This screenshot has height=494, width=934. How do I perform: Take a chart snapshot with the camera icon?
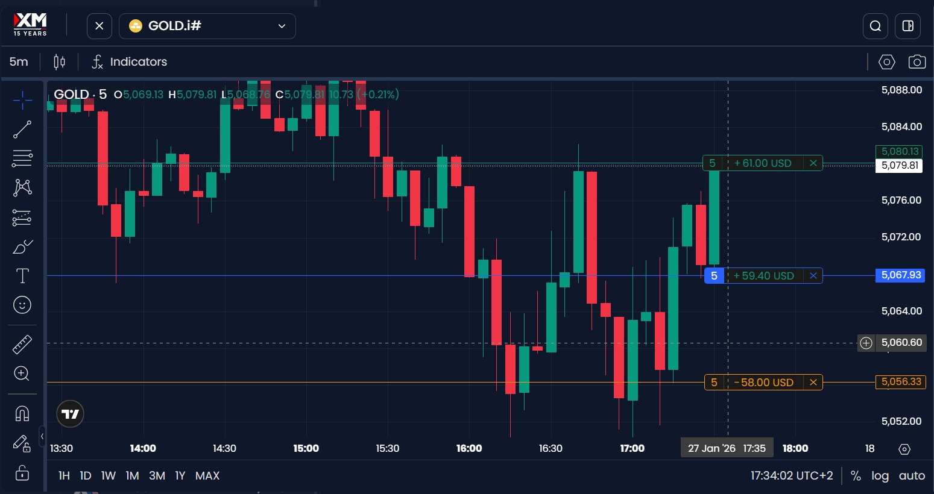click(x=917, y=61)
